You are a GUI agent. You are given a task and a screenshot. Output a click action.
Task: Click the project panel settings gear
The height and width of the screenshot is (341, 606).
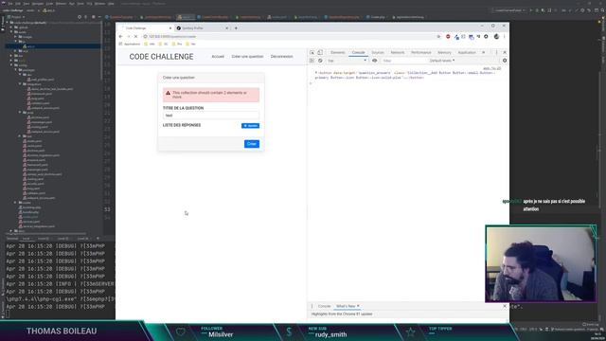click(93, 17)
